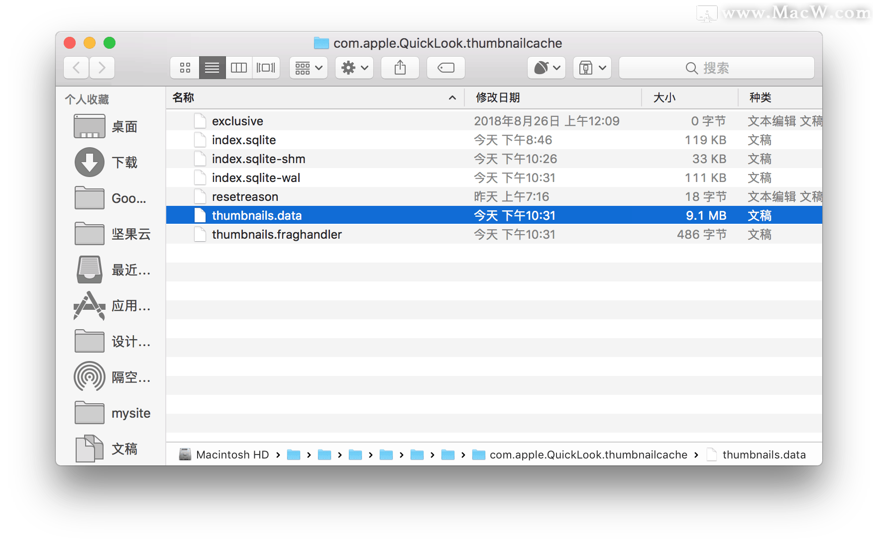
Task: Open the 设计 folder in sidebar
Action: (x=110, y=342)
